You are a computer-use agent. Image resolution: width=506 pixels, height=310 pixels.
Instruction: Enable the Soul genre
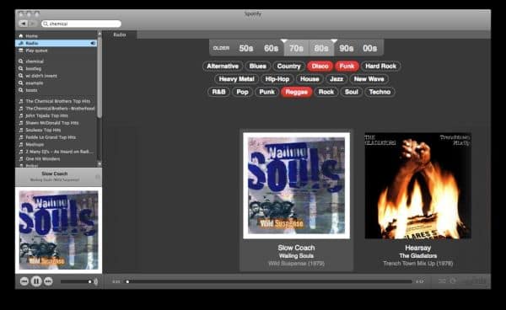point(352,92)
